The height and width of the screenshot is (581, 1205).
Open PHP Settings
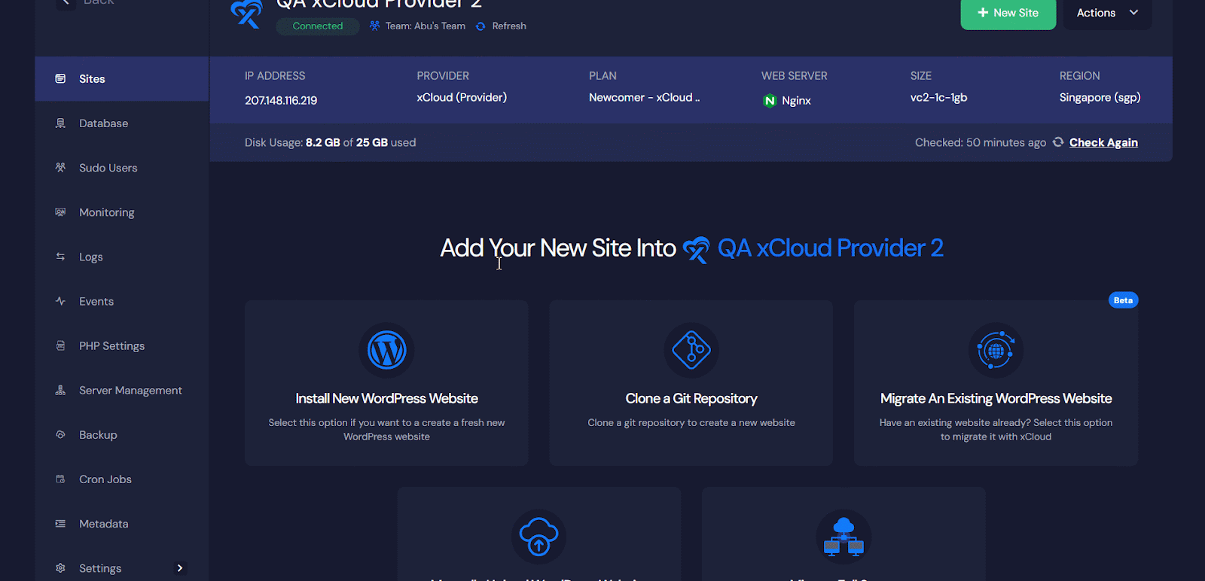(121, 345)
